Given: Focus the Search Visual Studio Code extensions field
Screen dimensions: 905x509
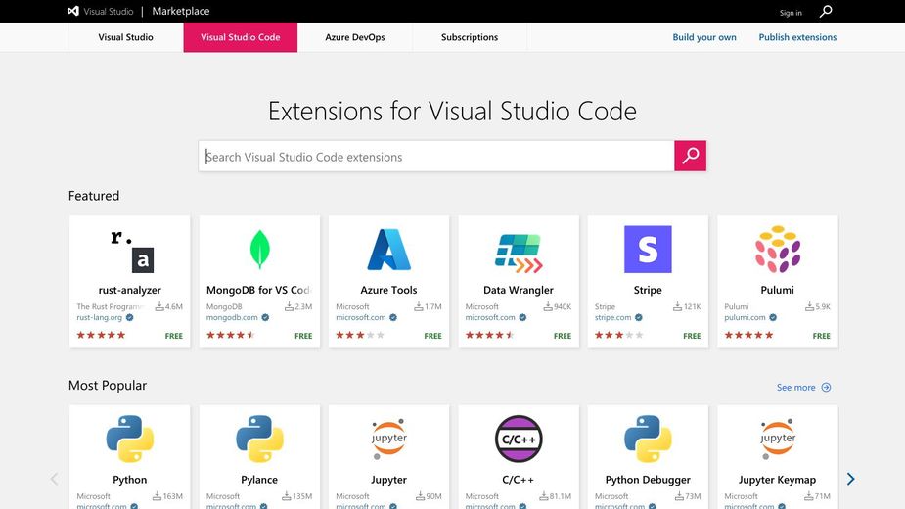Looking at the screenshot, I should [435, 157].
